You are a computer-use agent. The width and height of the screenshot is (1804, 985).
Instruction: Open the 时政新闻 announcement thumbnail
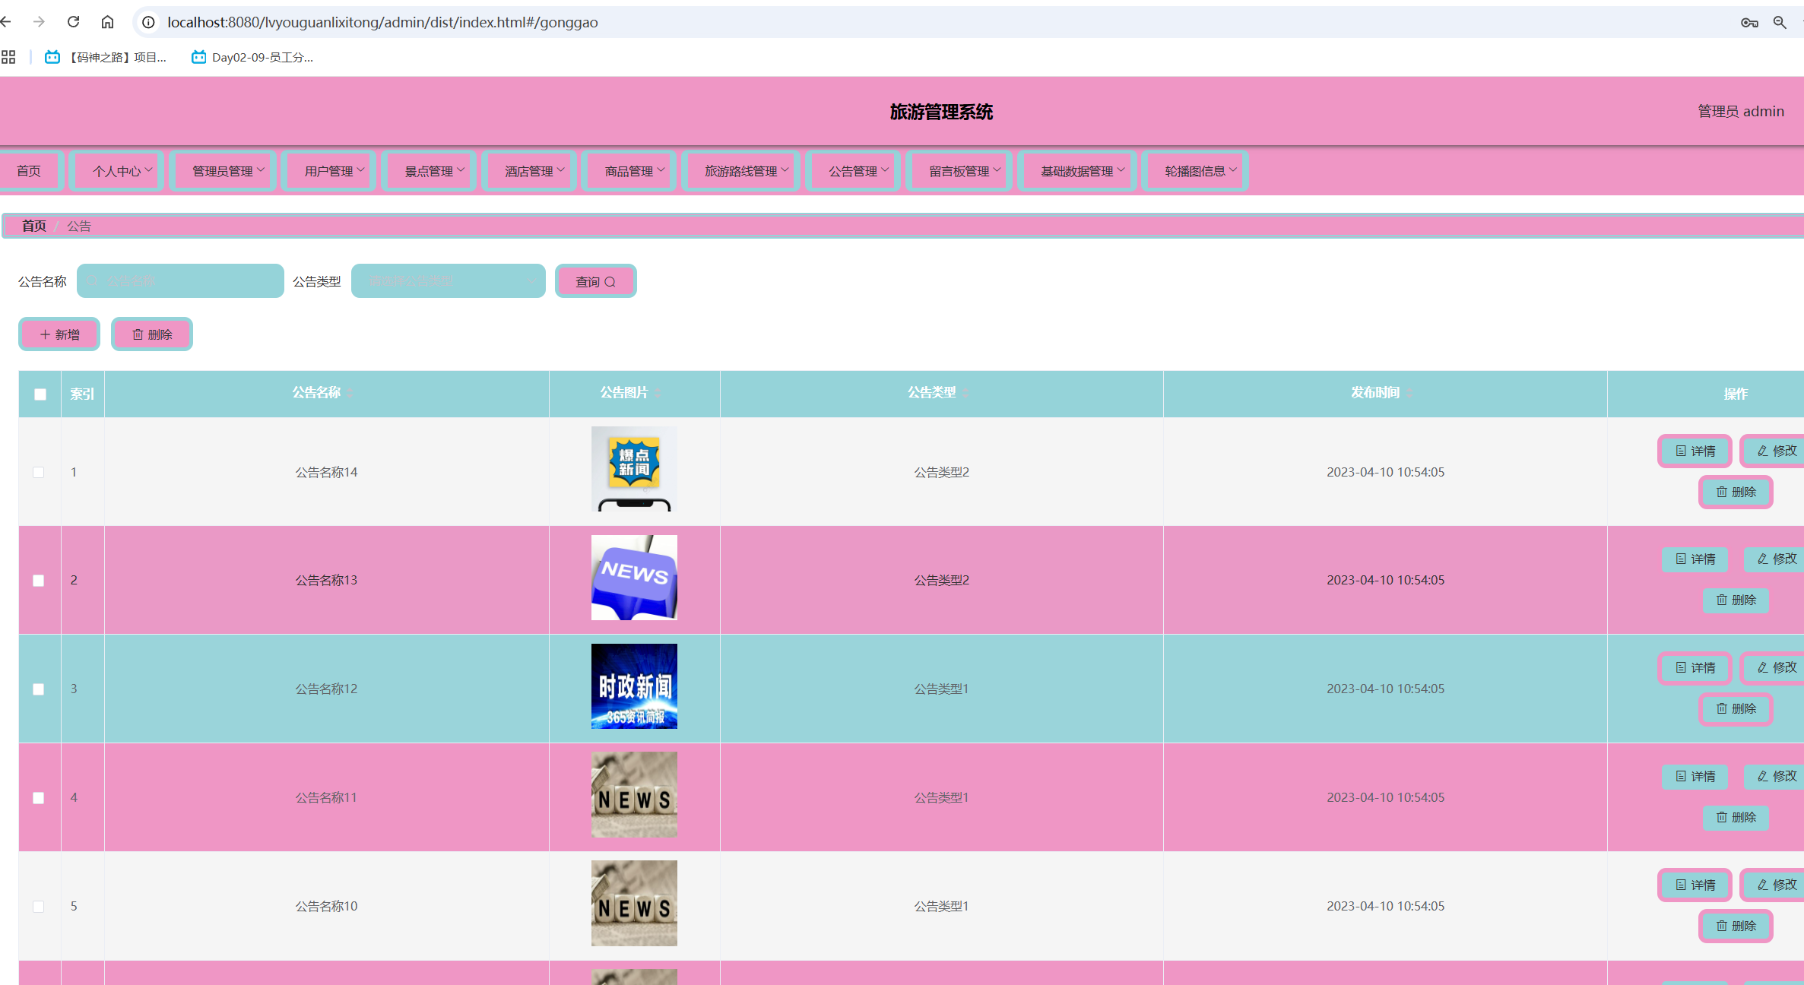pos(634,686)
